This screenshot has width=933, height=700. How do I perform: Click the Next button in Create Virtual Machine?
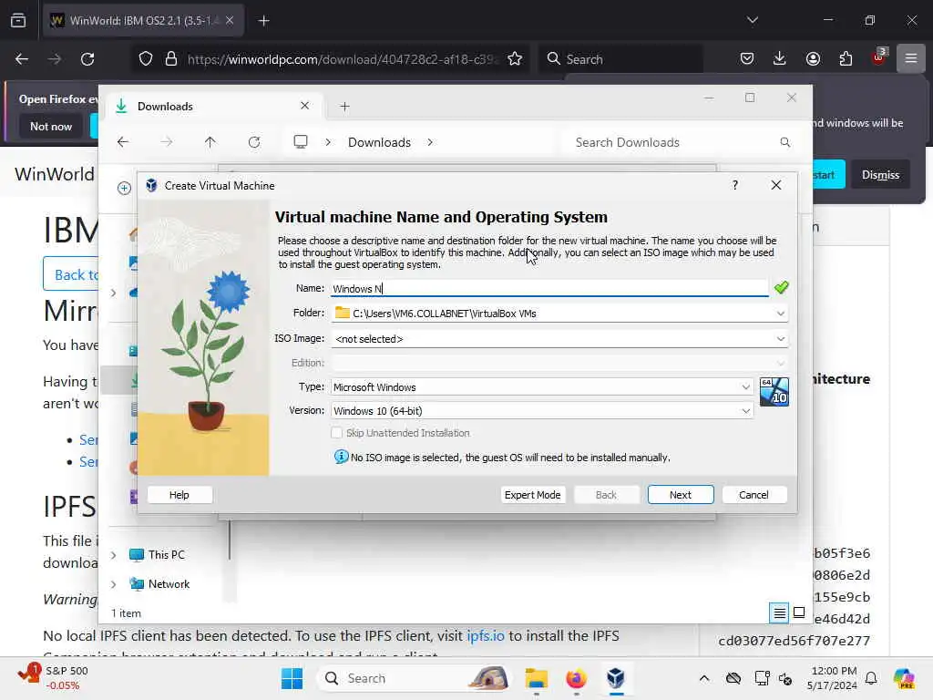(x=680, y=495)
